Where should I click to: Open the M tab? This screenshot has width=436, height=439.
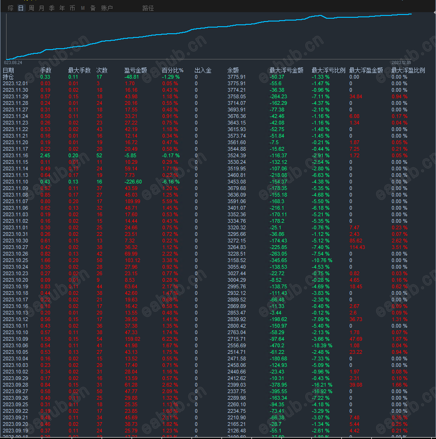[83, 8]
